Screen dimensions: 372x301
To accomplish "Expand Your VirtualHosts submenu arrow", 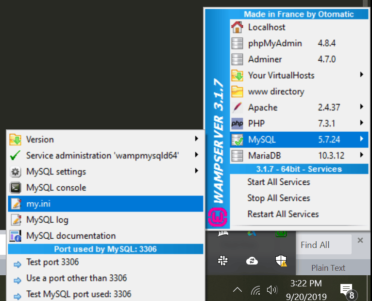I will pyautogui.click(x=362, y=74).
